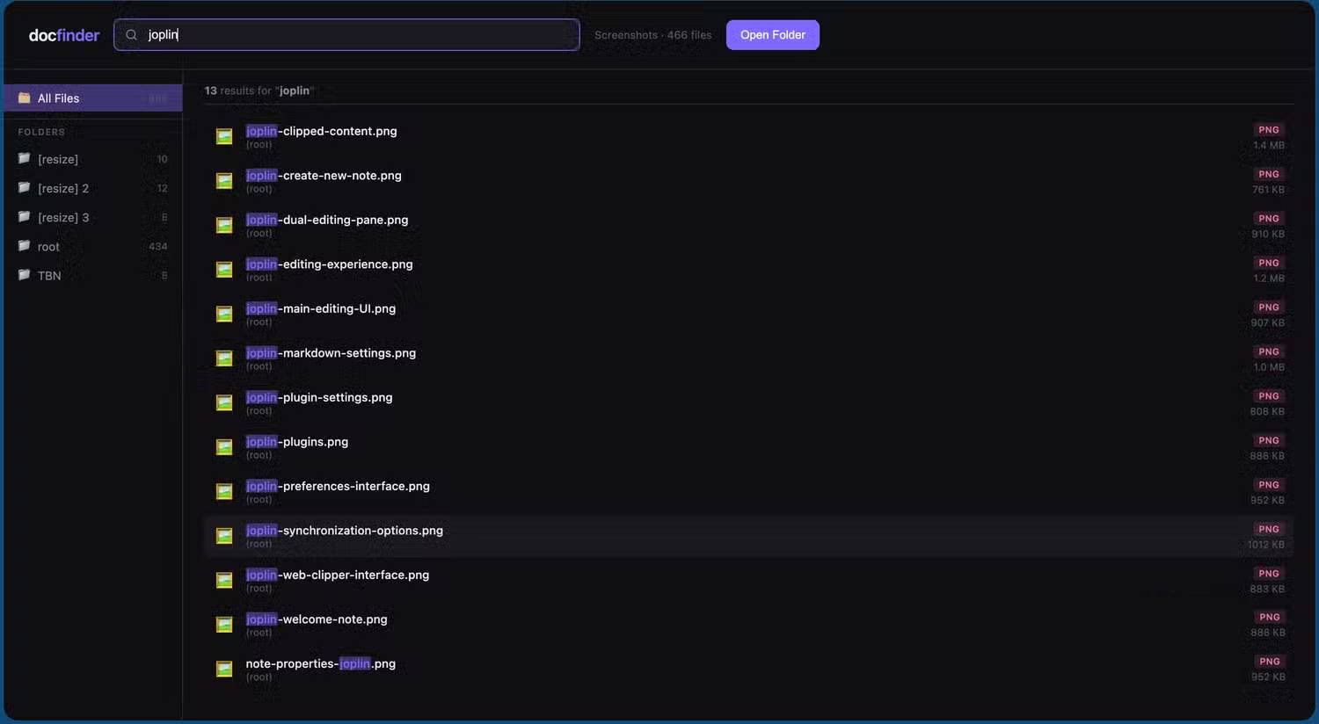Click image icon for note-properties-joplin.png
1319x724 pixels.
point(224,669)
